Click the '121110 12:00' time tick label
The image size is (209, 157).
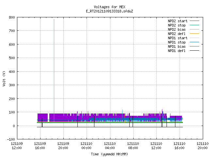pos(156,146)
